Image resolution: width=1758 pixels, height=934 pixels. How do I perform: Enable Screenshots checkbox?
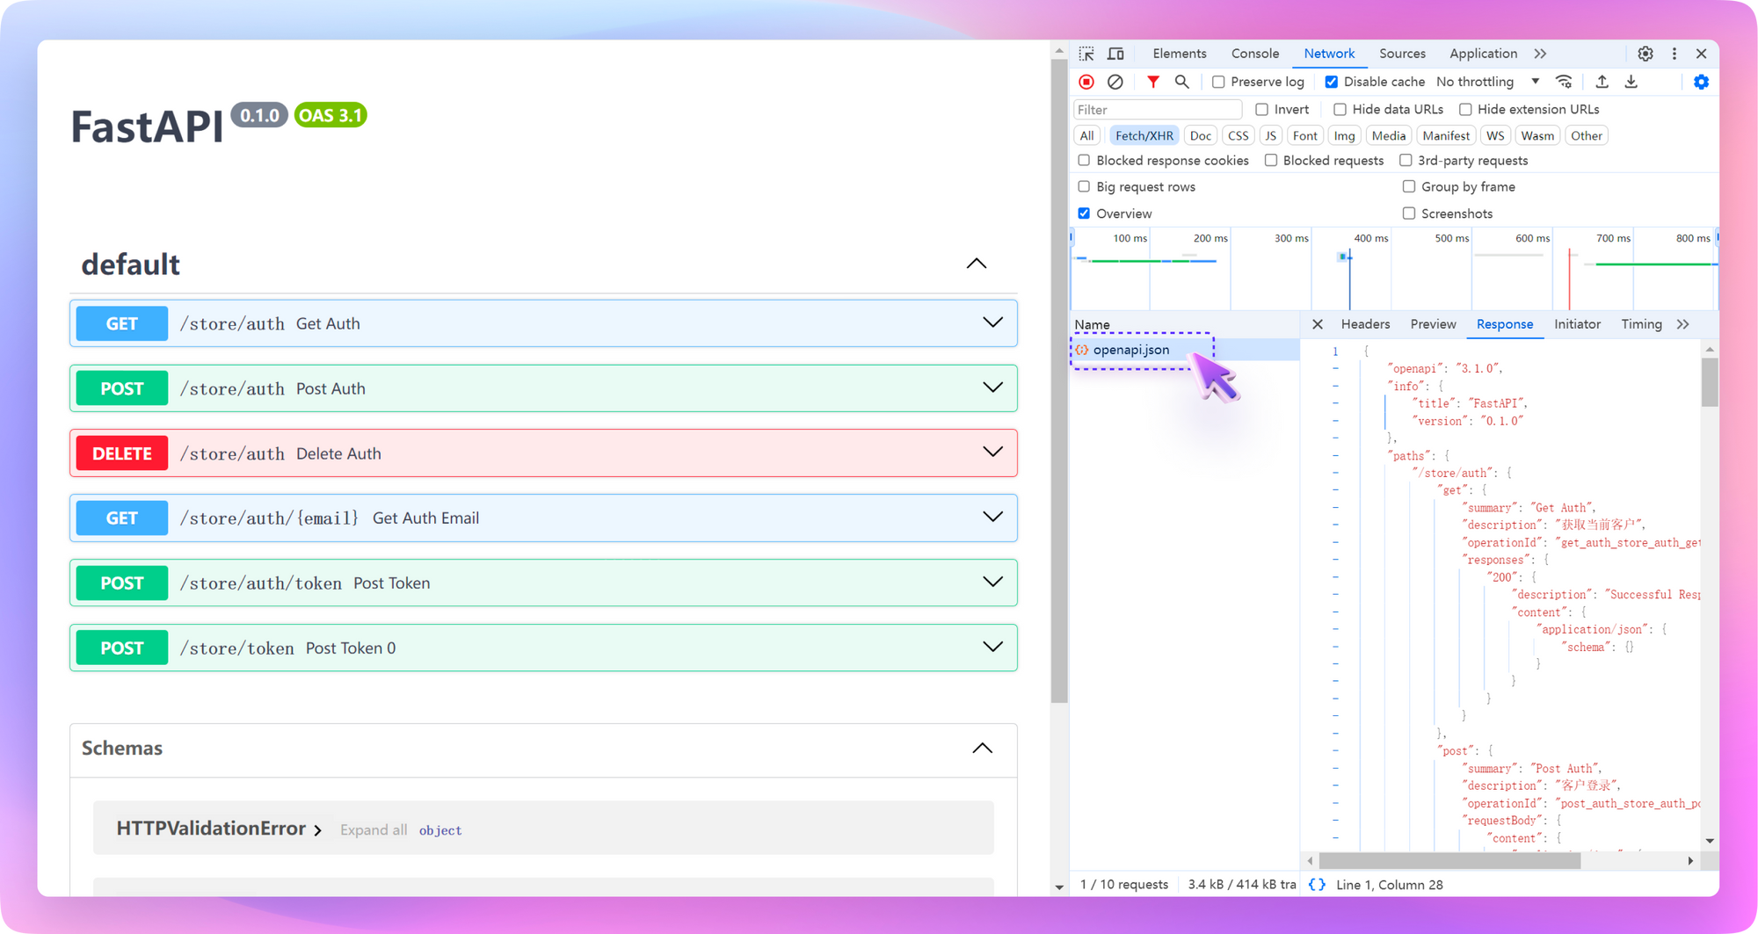click(x=1409, y=214)
